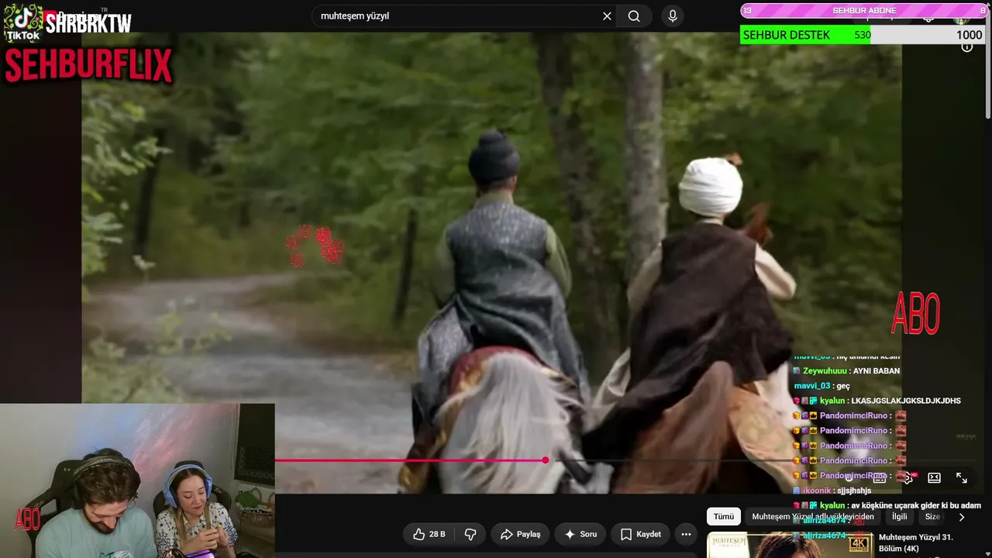The width and height of the screenshot is (992, 558).
Task: Dislike the video with thumbs-down
Action: 470,534
